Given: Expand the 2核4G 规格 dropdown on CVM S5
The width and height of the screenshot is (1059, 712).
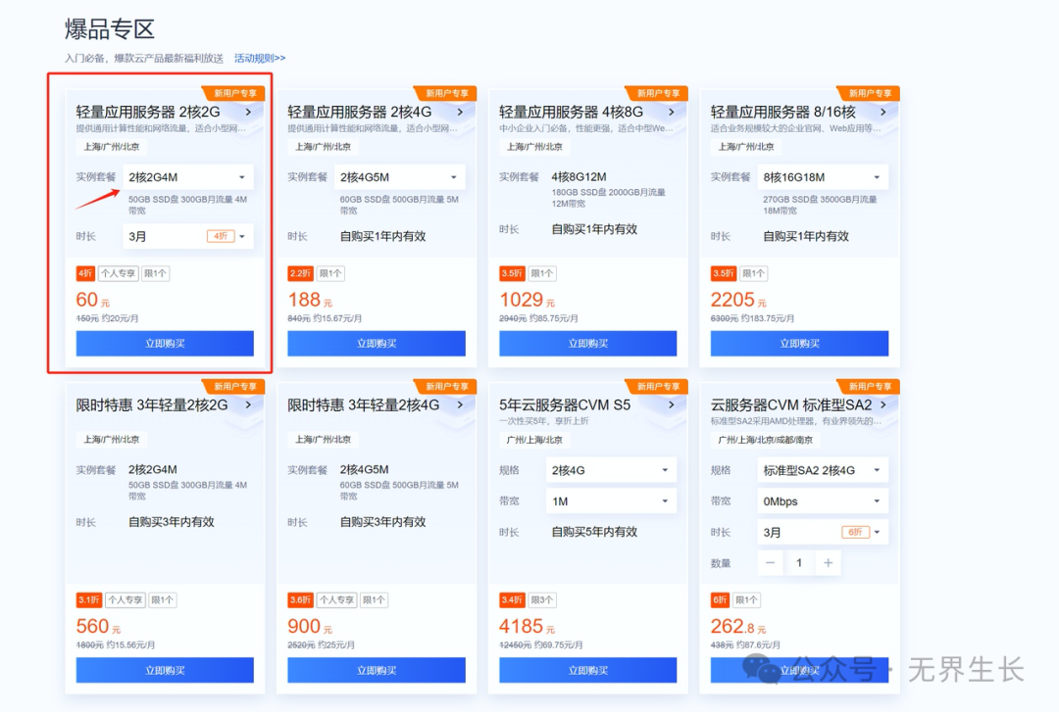Looking at the screenshot, I should coord(611,469).
